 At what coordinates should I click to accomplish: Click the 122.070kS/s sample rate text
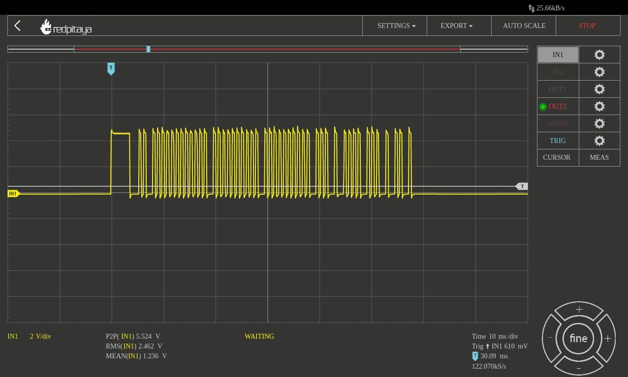click(489, 367)
